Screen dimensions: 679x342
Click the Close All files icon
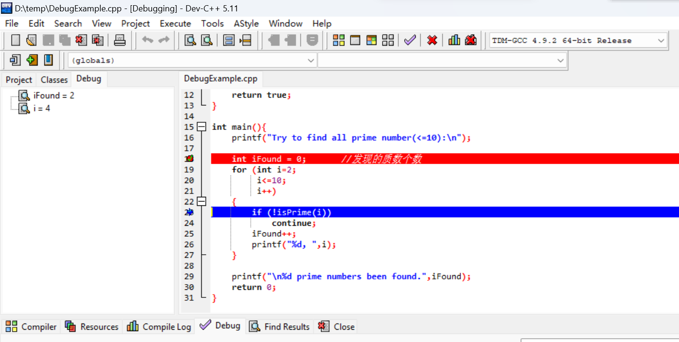click(x=97, y=40)
